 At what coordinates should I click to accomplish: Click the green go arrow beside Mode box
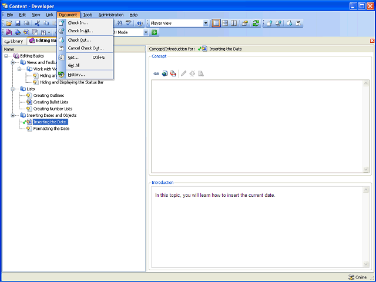click(154, 32)
